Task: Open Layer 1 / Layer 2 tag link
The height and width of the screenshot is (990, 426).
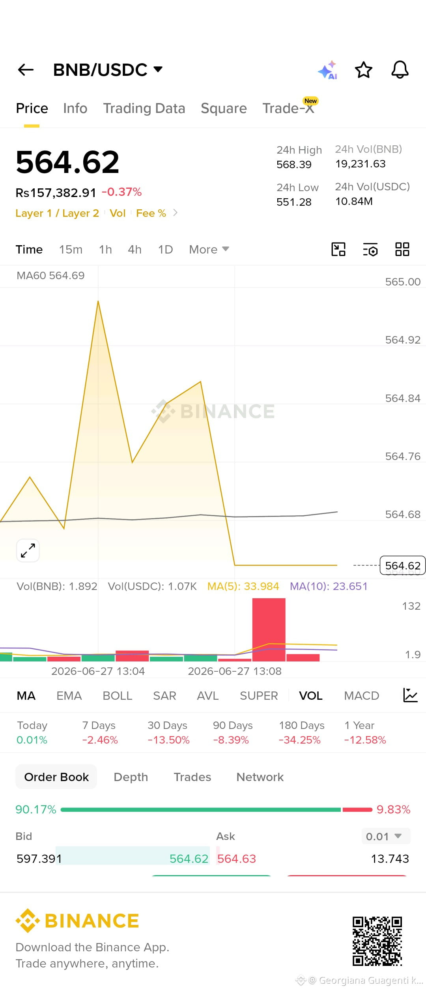Action: [x=57, y=213]
